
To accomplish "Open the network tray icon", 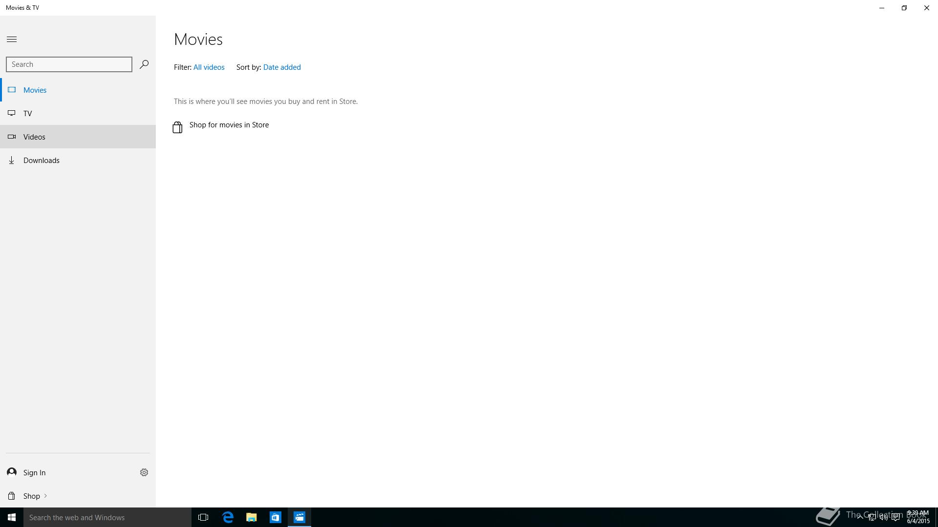I will (x=872, y=517).
